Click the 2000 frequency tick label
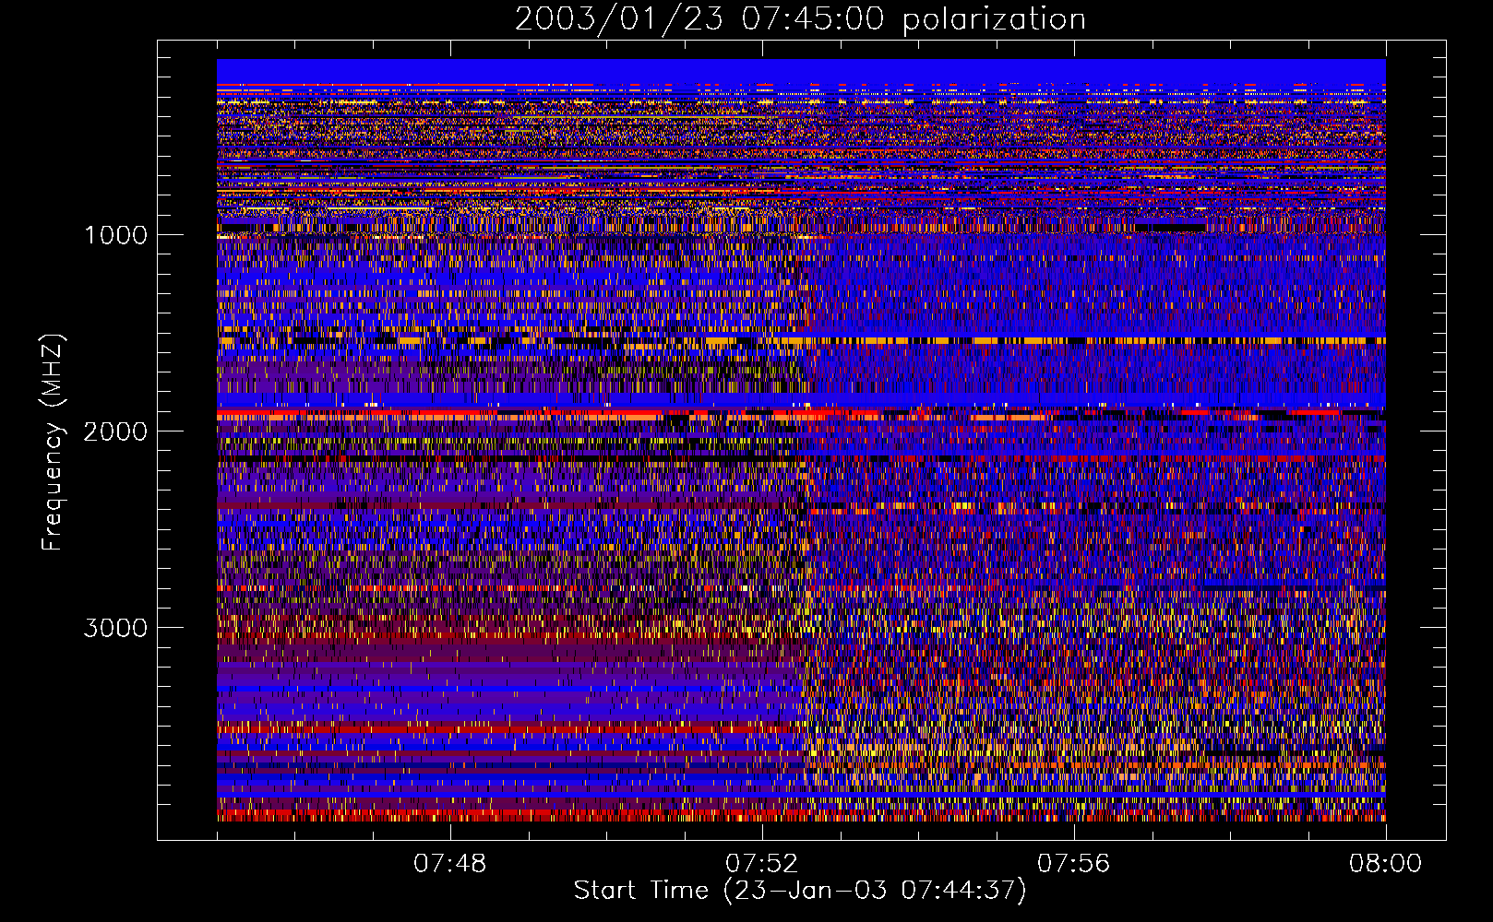The width and height of the screenshot is (1493, 922). pos(115,431)
